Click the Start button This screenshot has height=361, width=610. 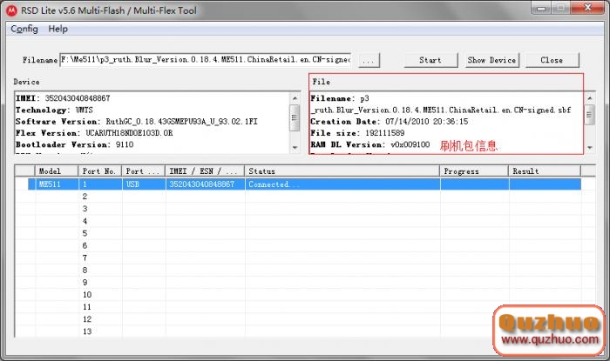pos(430,60)
